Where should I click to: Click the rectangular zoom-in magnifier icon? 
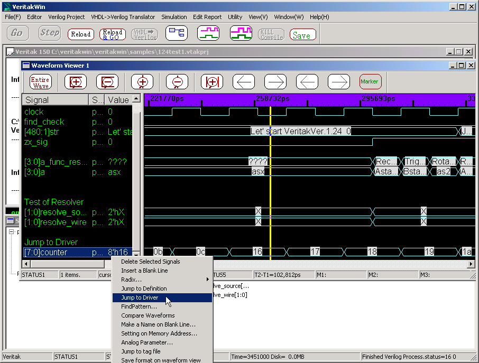click(76, 82)
